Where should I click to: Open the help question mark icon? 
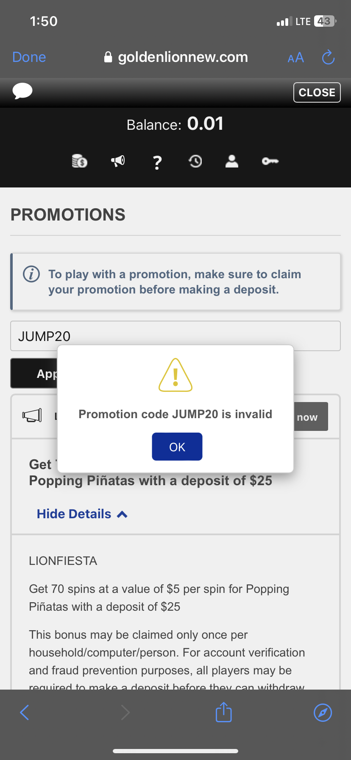(x=157, y=162)
